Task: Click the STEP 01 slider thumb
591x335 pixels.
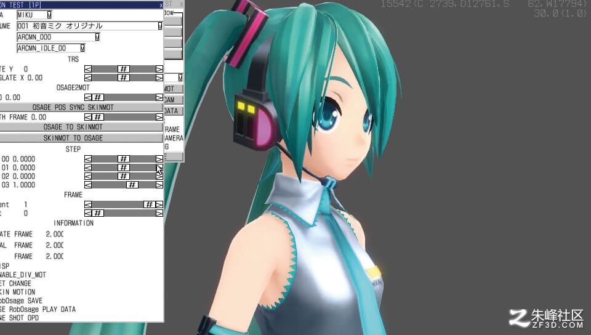Action: tap(124, 167)
